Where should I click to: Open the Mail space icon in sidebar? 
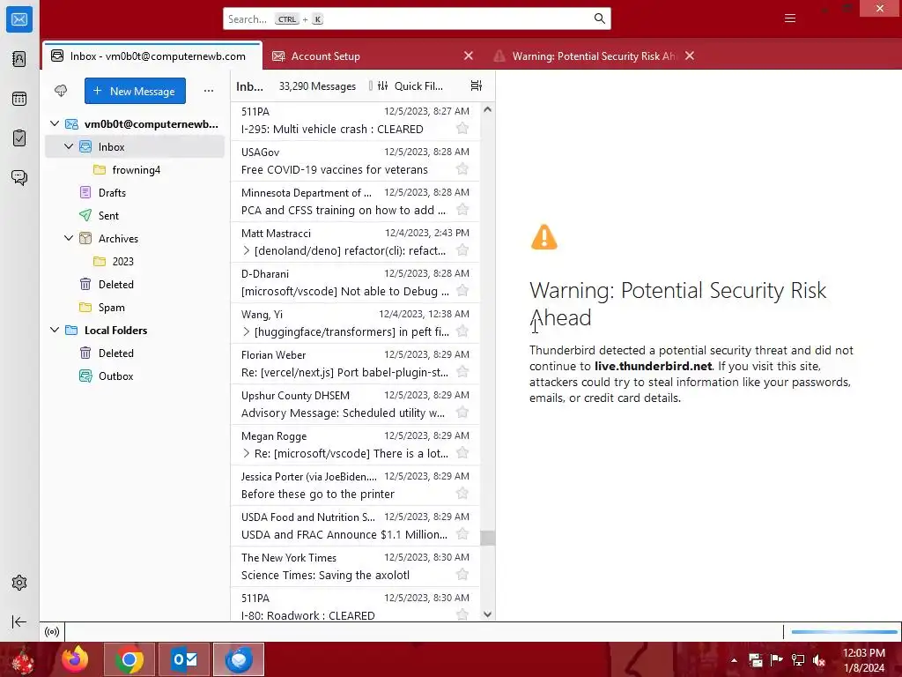(19, 19)
